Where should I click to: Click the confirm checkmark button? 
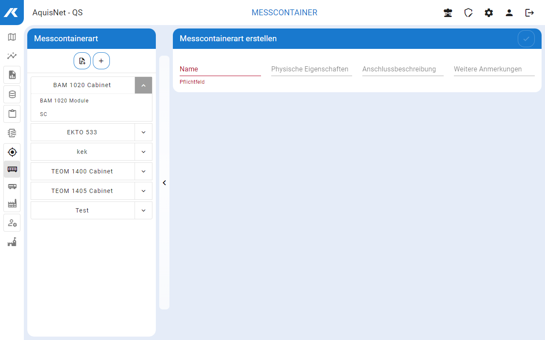tap(526, 39)
